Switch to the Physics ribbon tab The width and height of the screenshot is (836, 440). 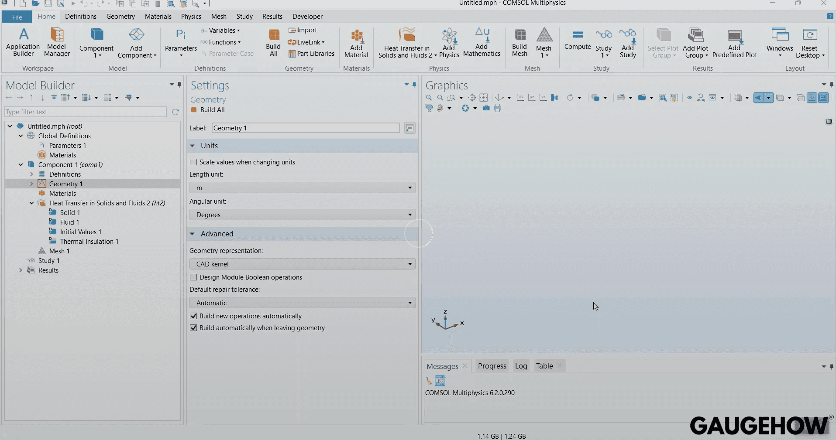(191, 16)
